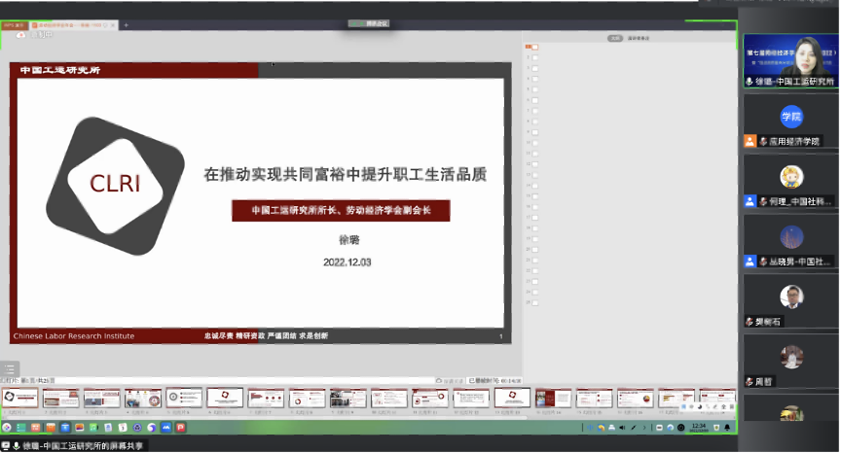
Task: Click the cloud recording icon beside 录制中
Action: [20, 35]
